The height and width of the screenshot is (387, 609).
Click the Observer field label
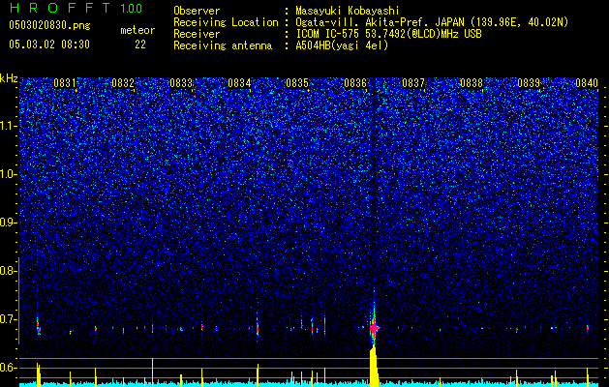coord(197,11)
